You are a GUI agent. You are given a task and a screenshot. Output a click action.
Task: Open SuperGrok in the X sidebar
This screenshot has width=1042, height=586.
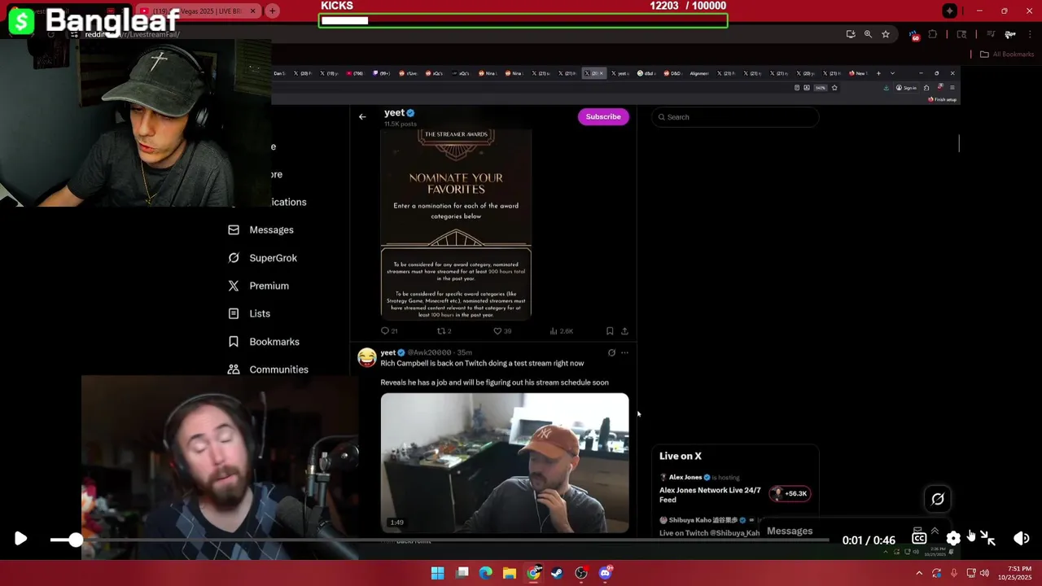(x=262, y=258)
